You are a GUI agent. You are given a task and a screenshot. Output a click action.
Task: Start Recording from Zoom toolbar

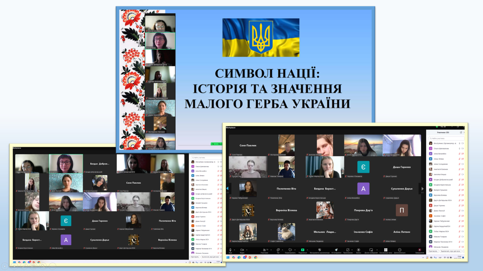tap(358, 250)
